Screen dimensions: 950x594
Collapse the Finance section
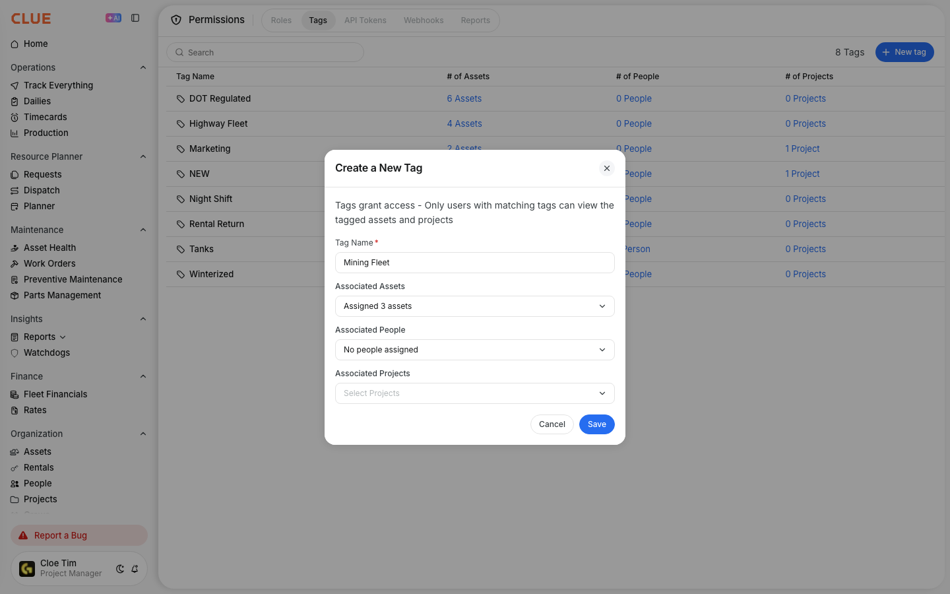(x=143, y=376)
